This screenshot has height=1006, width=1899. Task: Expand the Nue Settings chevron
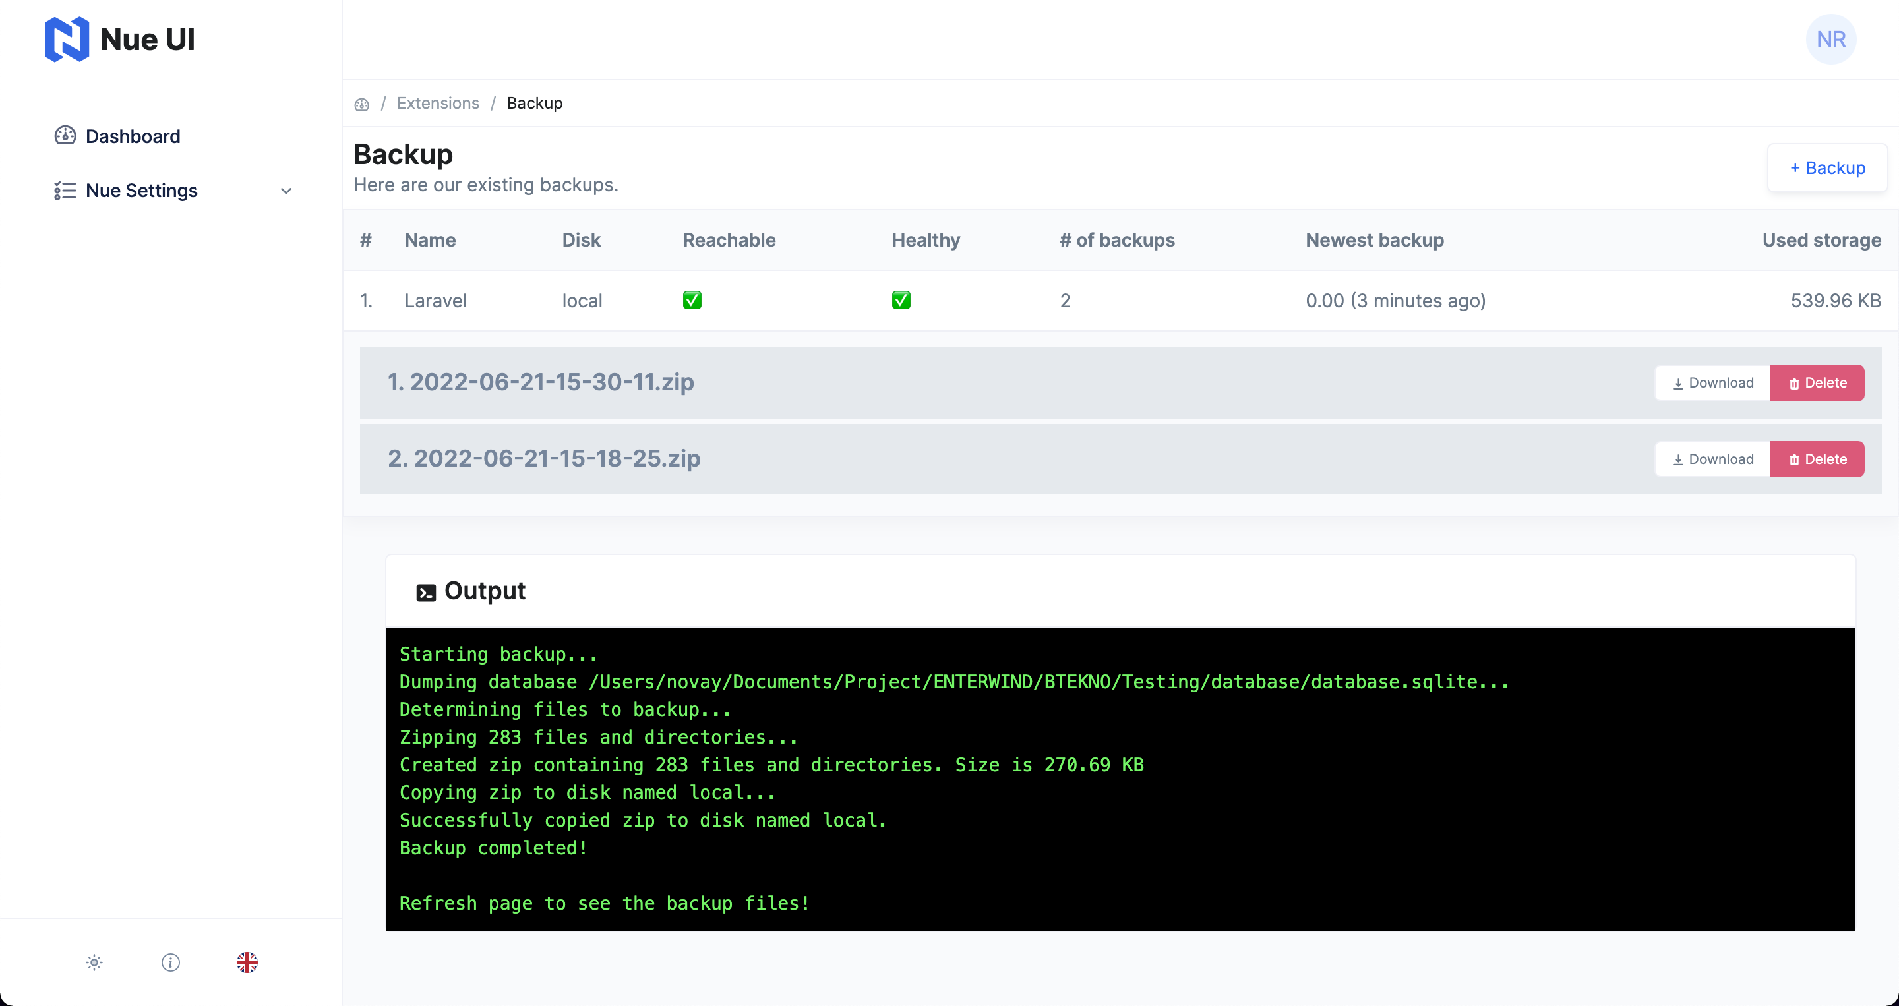286,191
